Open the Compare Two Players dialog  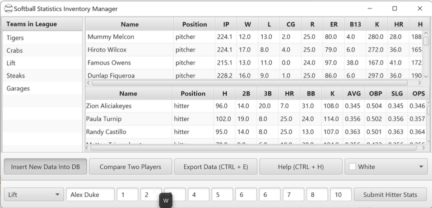pos(130,167)
